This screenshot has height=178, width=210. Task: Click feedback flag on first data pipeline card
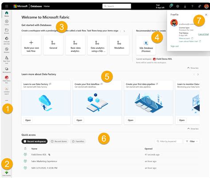click(157, 84)
